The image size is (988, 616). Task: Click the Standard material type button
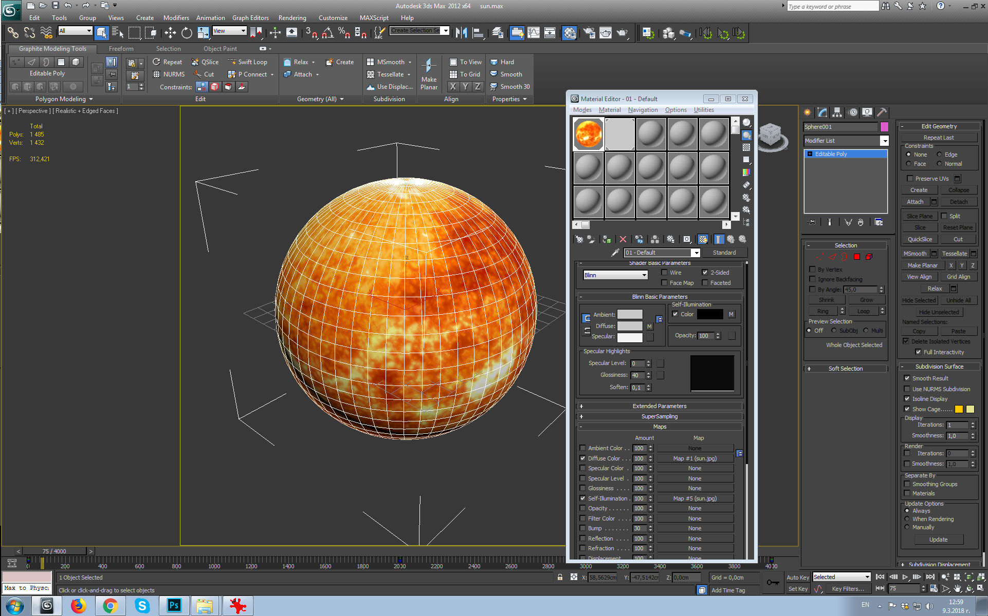pyautogui.click(x=724, y=253)
